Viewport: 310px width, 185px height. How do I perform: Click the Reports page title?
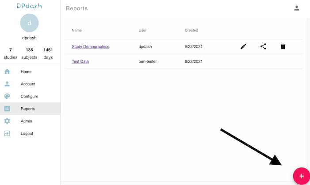point(77,8)
